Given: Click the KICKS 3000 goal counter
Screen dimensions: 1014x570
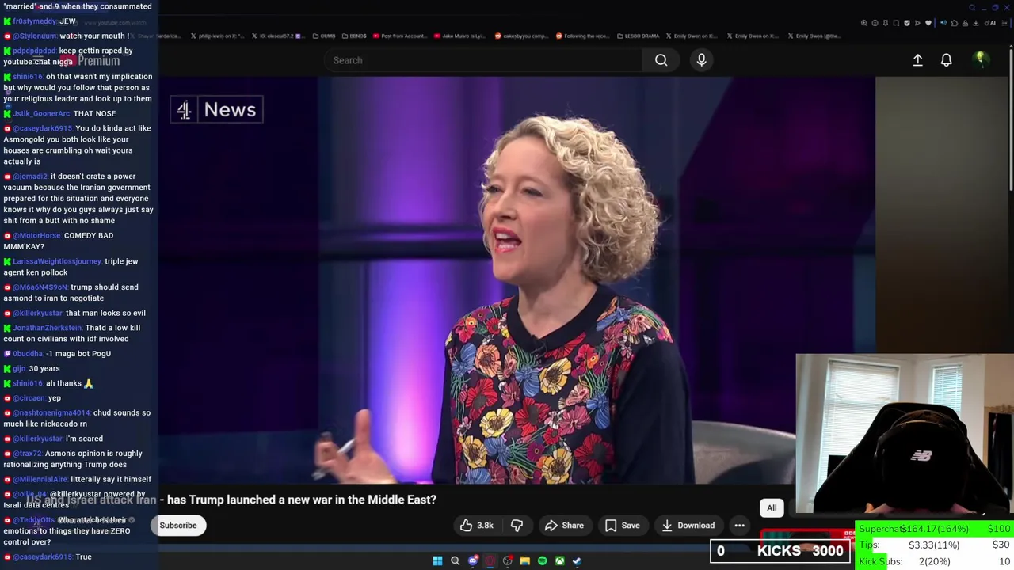Looking at the screenshot, I should pyautogui.click(x=780, y=551).
